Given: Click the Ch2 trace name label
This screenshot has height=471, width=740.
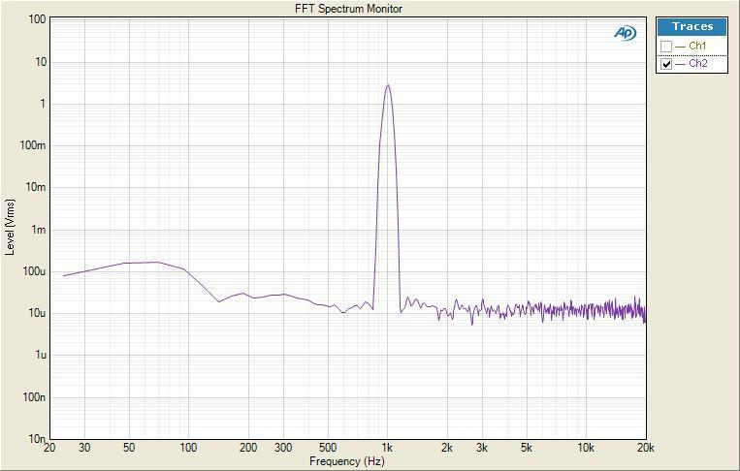Looking at the screenshot, I should (x=697, y=64).
